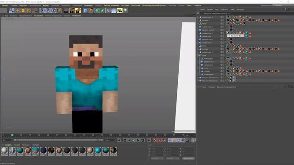Toggle position keyframe recording

170,140
